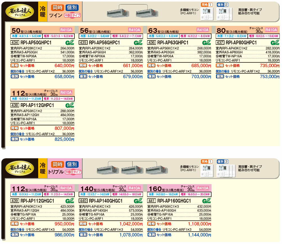Click the 同時 badge beside the 1,042,000円 set price

pos(83,224)
